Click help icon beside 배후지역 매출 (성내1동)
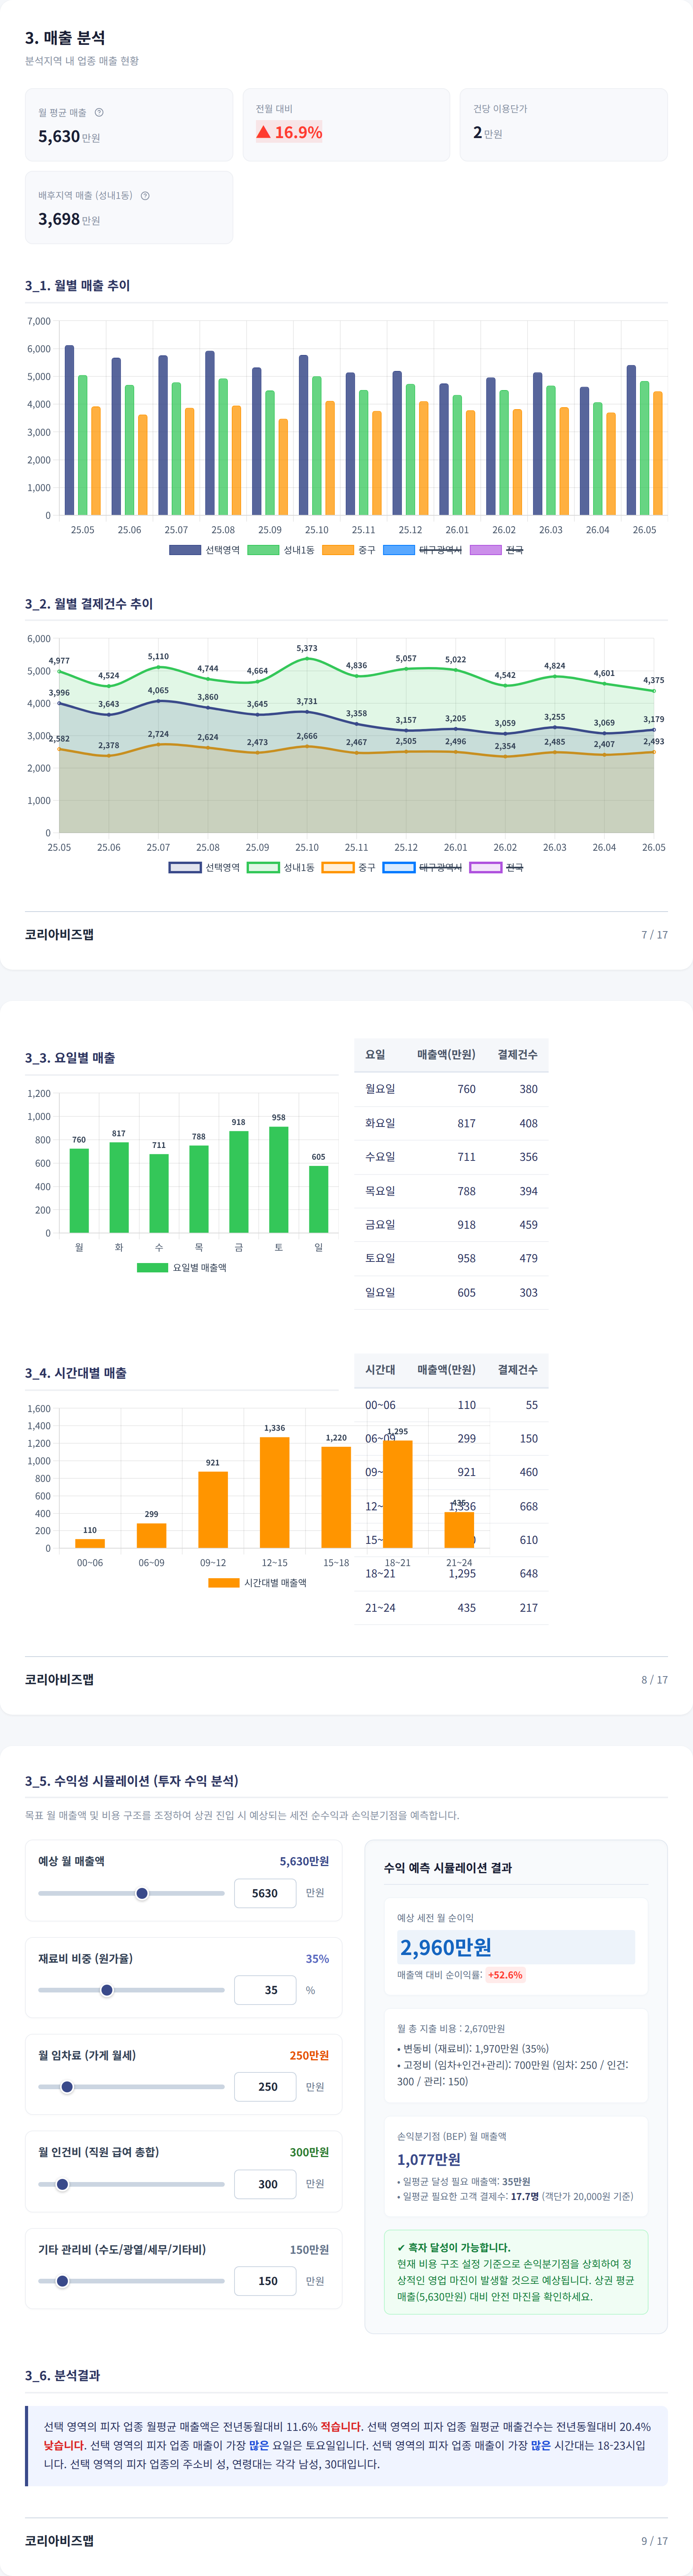693x2576 pixels. point(145,195)
